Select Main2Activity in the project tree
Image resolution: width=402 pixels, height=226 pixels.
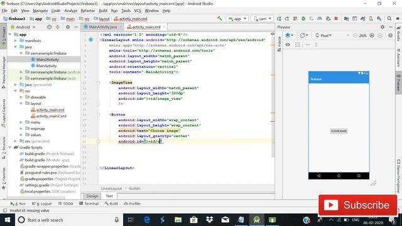pos(48,60)
